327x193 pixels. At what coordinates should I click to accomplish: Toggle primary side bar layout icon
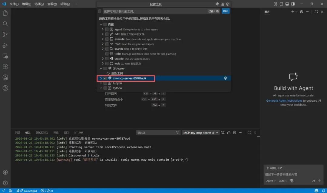pos(281,4)
